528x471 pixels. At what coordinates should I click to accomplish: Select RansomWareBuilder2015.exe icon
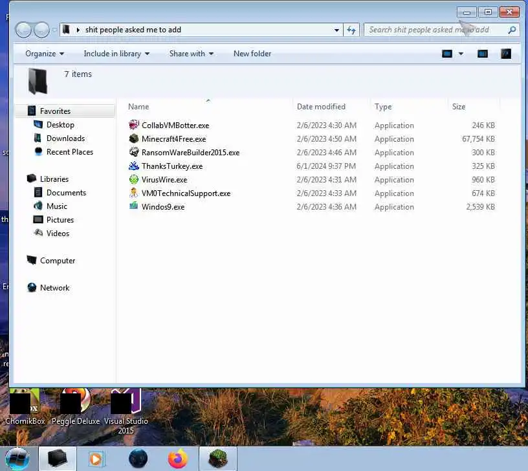click(x=134, y=152)
